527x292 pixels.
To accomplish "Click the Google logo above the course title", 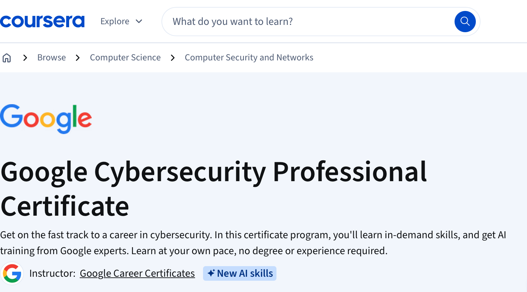I will coord(46,119).
